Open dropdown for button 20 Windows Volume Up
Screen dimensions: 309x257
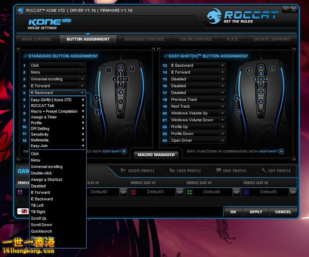pyautogui.click(x=222, y=113)
